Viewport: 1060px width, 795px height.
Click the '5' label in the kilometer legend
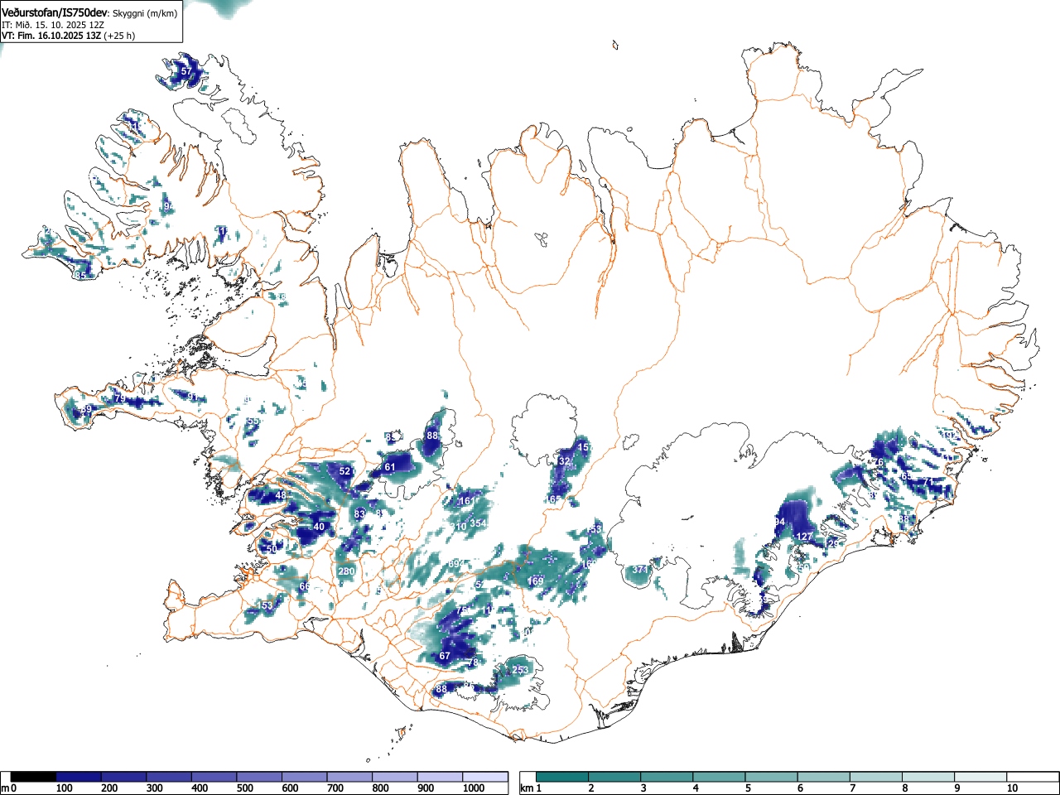pos(748,788)
